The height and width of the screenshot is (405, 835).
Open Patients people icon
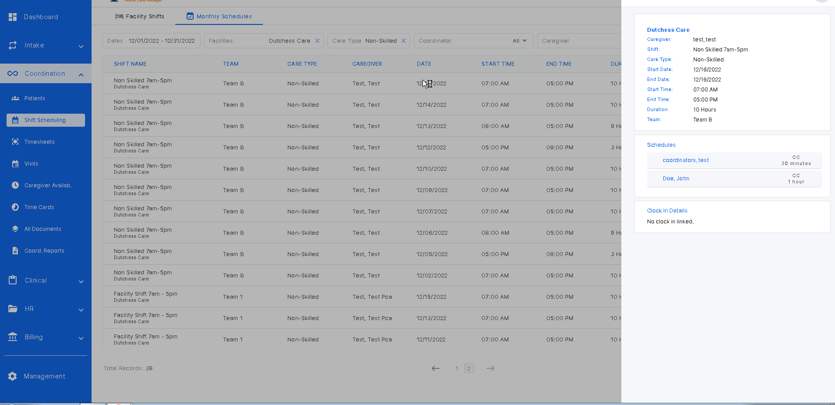[x=15, y=98]
